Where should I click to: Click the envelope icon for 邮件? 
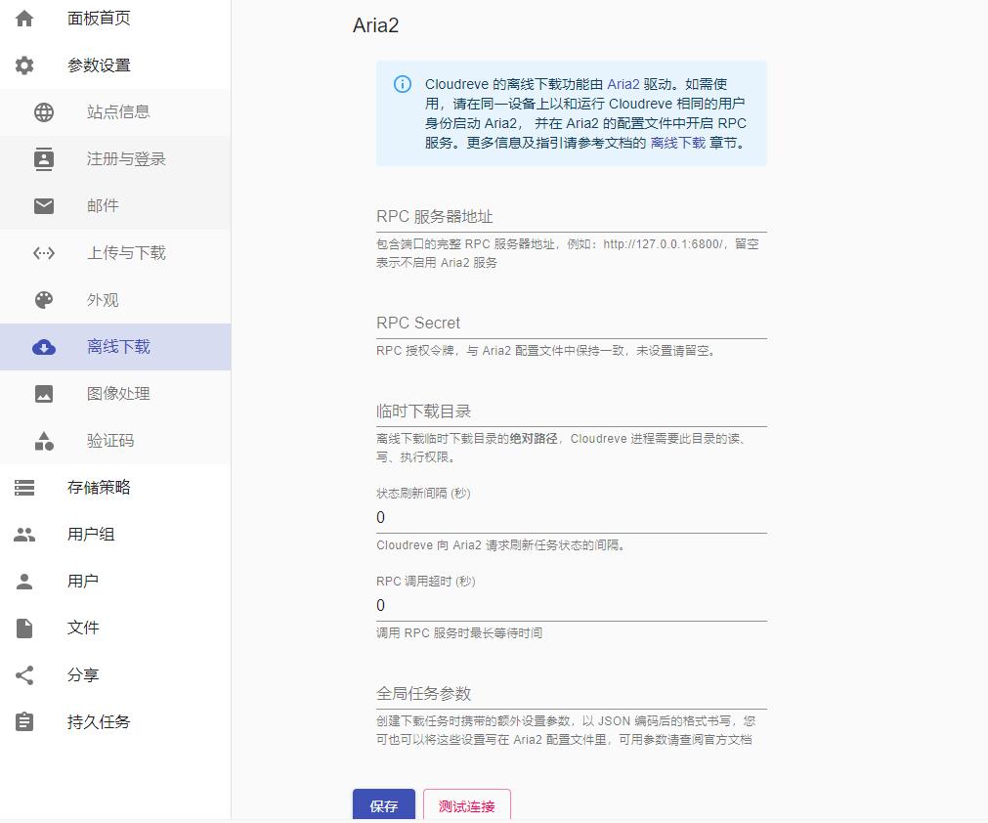tap(44, 206)
